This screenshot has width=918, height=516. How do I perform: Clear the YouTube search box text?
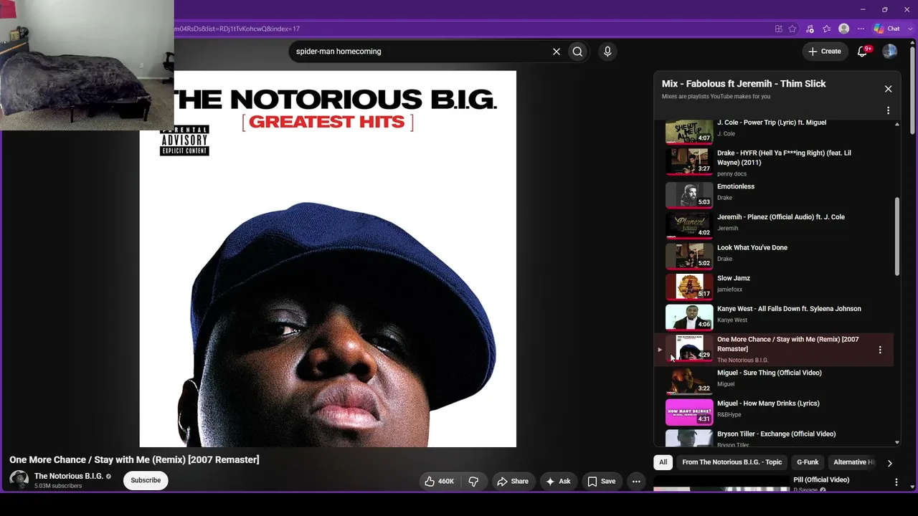tap(556, 52)
